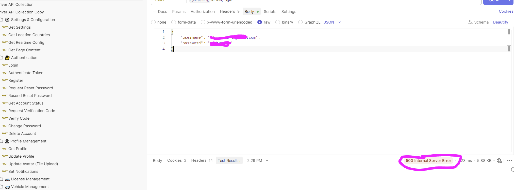This screenshot has width=514, height=190.
Task: Click the Settings & Configuration gear folder icon
Action: point(7,20)
